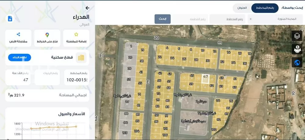The width and height of the screenshot is (305, 140).
Task: Click the back arrow in the side panel
Action: [87, 8]
